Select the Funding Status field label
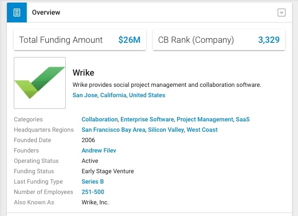 coord(34,171)
